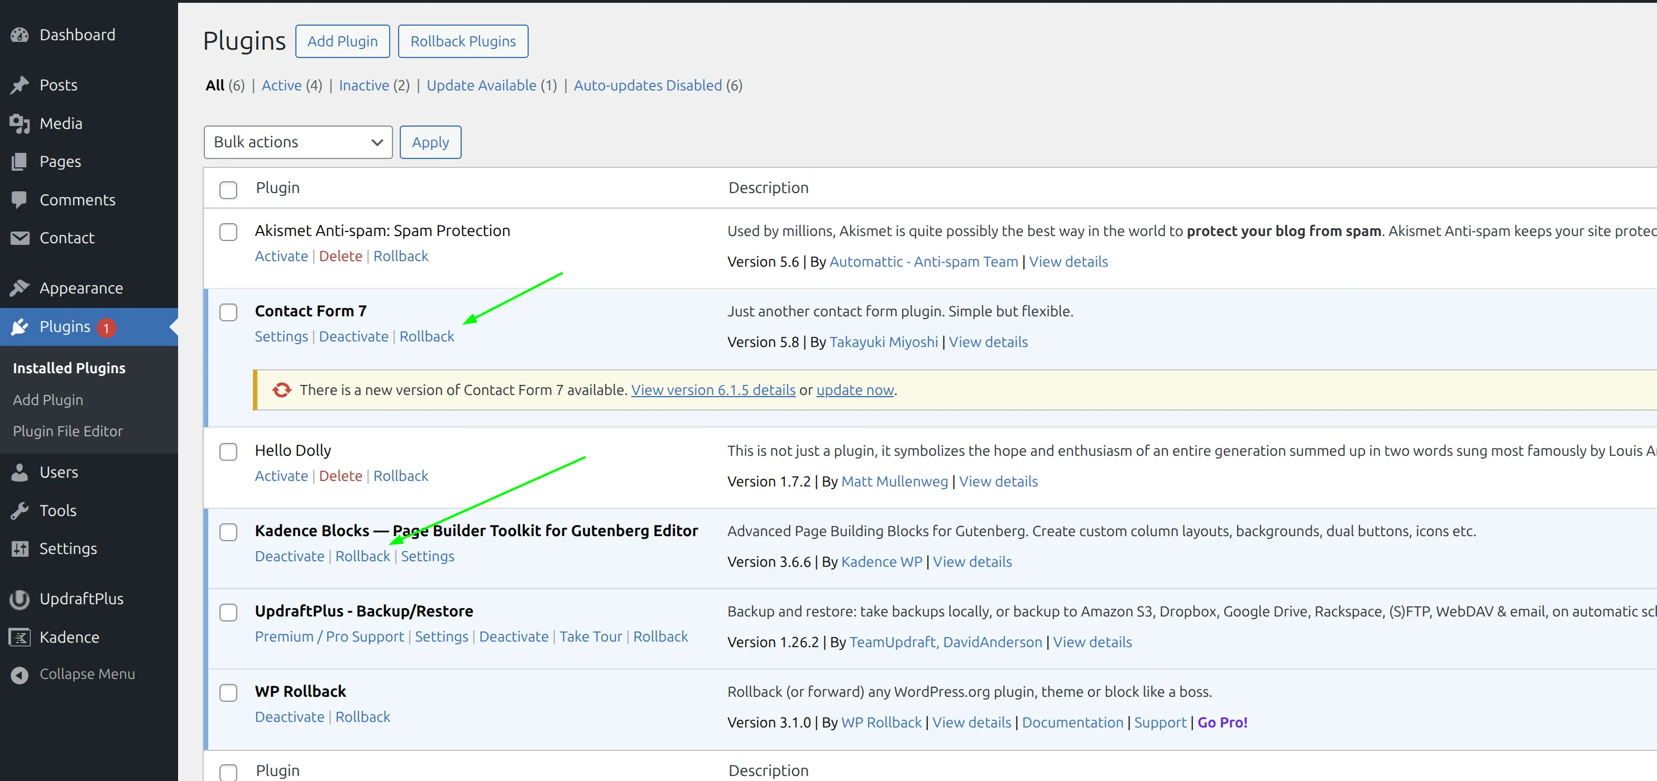
Task: Click the Dashboard gauge icon
Action: click(20, 35)
